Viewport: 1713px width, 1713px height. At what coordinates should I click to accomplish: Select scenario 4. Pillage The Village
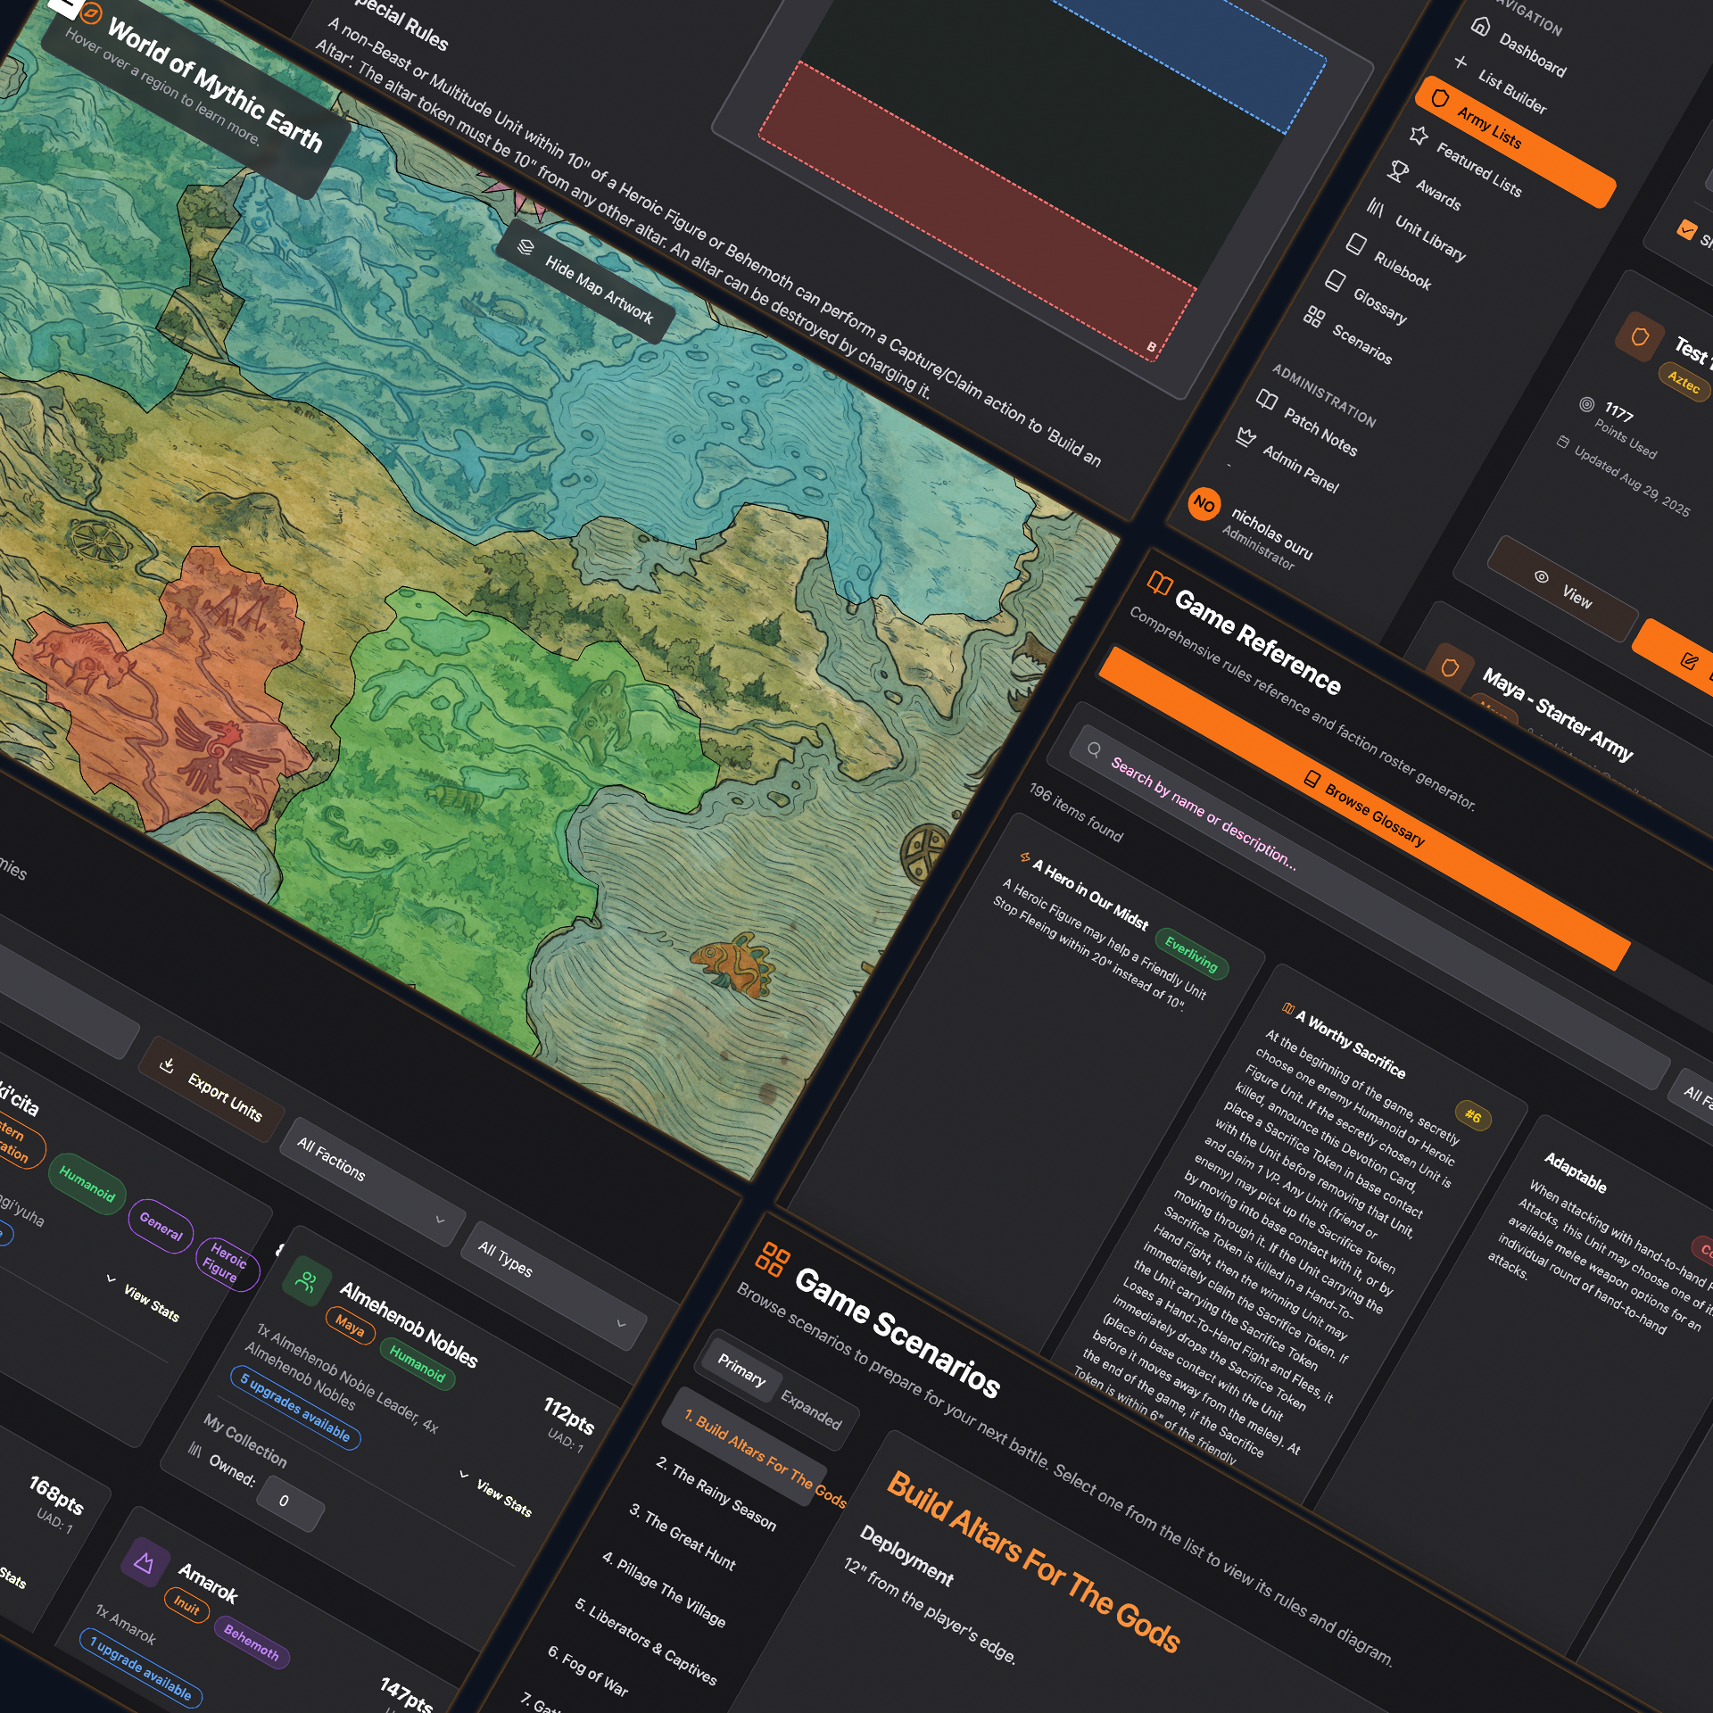pyautogui.click(x=664, y=1588)
